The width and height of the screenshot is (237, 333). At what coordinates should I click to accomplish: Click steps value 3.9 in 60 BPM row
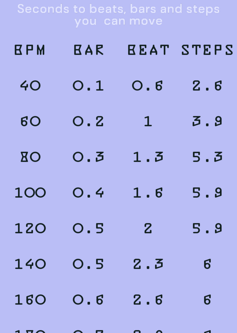[x=207, y=122]
